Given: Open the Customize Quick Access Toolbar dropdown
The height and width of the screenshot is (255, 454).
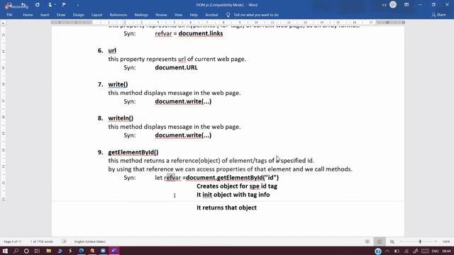Looking at the screenshot, I should click(77, 5).
